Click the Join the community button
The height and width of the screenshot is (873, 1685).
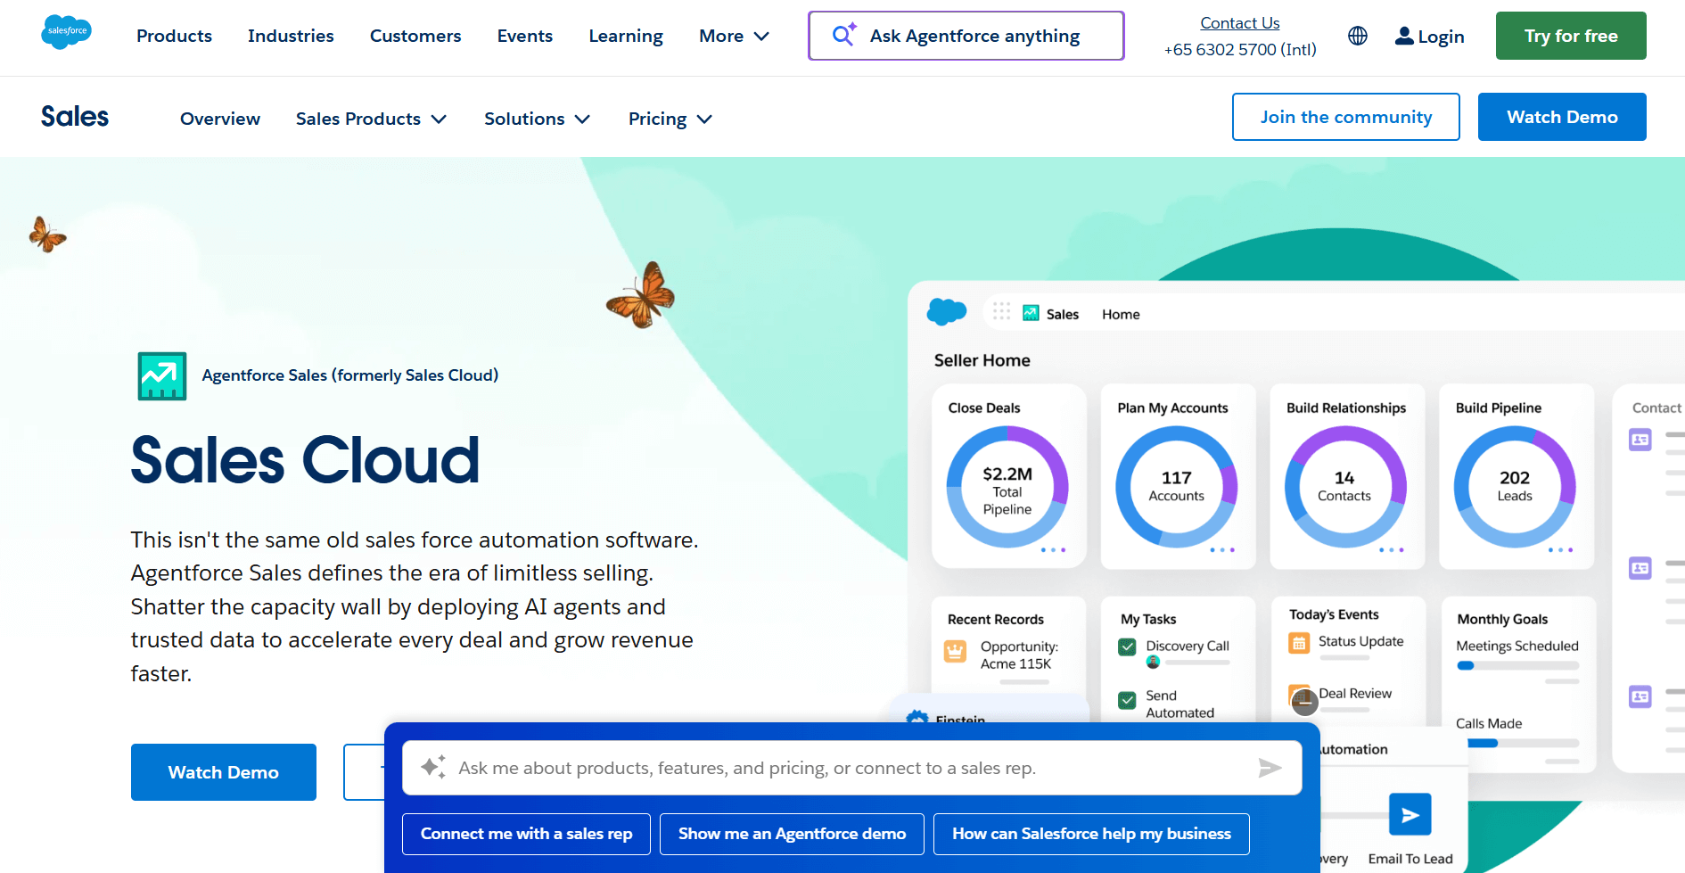coord(1346,117)
